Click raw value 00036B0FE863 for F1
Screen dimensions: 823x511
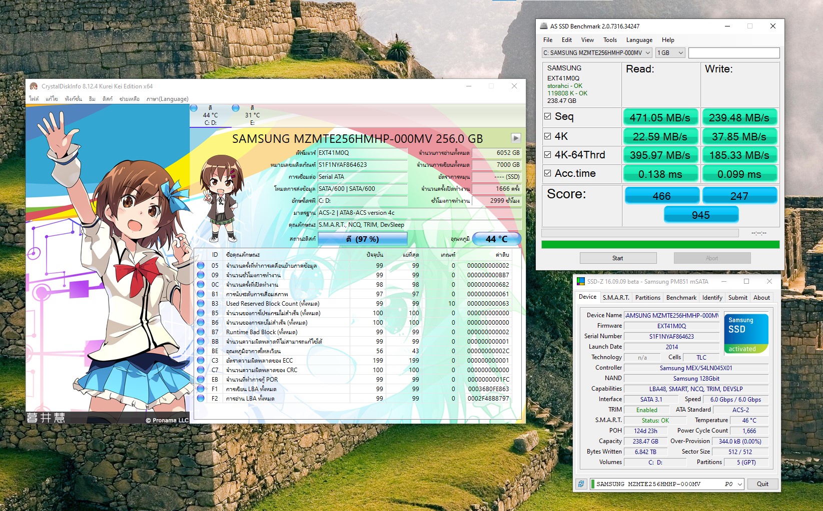click(x=488, y=389)
